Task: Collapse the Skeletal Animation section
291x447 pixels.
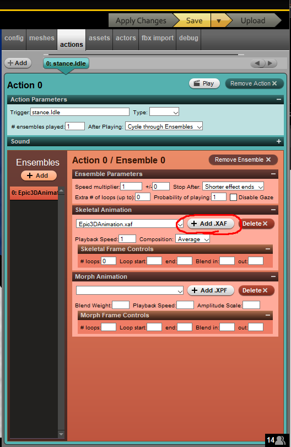Action: [273, 210]
